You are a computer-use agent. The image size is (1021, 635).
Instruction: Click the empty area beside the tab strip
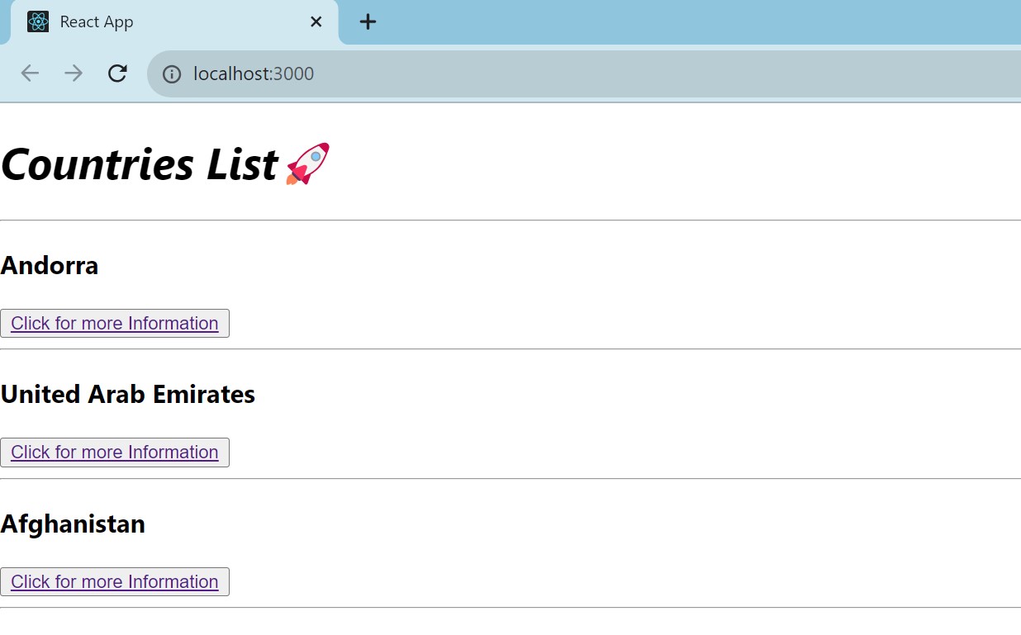[661, 22]
